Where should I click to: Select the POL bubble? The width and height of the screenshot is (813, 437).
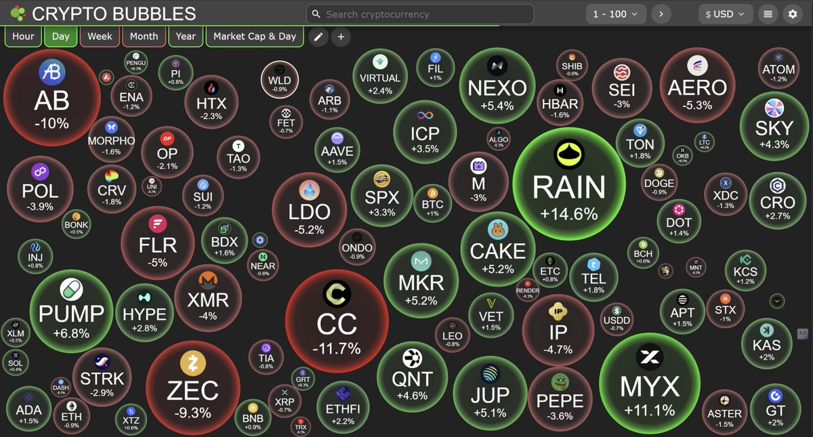(40, 188)
